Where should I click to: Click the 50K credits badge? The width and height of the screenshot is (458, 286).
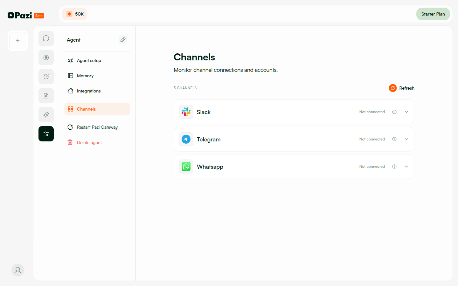(x=74, y=14)
